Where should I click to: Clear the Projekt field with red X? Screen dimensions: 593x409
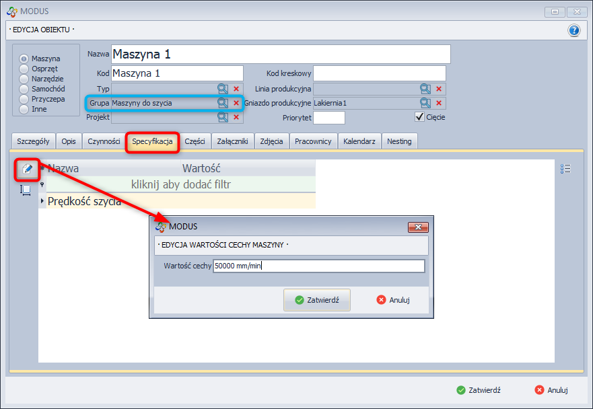point(236,117)
